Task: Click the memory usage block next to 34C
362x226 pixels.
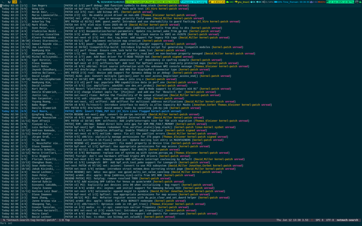Action: click(217, 2)
